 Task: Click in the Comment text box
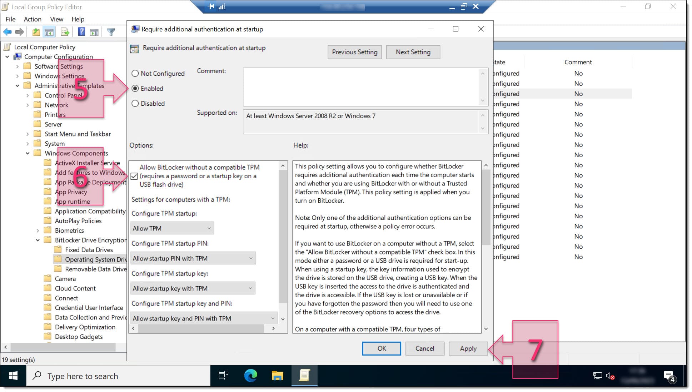(361, 87)
